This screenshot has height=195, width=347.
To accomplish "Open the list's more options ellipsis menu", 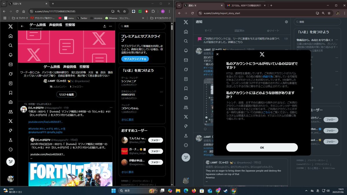I will pos(110,26).
